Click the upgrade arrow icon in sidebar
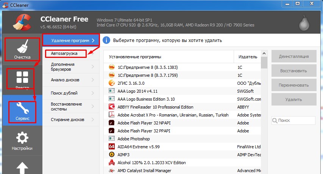323x174 pixels. [x=21, y=166]
